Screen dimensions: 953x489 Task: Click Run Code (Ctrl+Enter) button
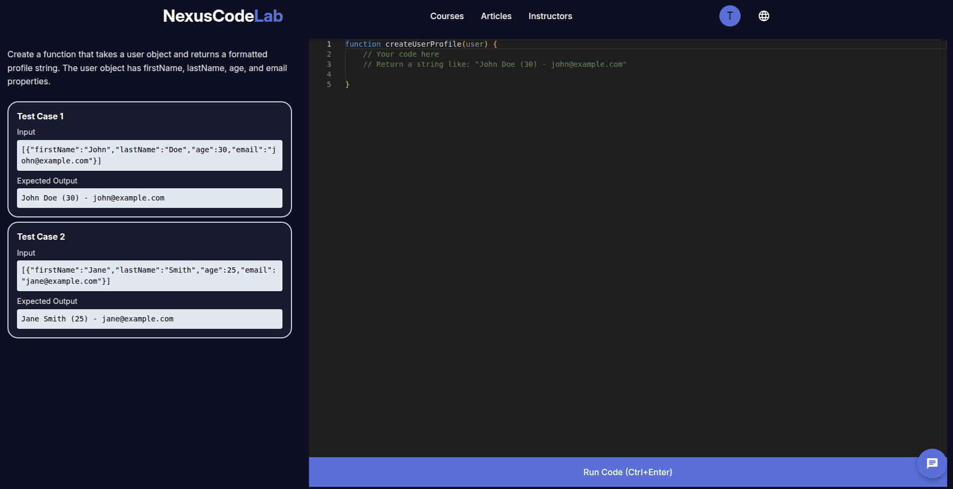tap(628, 472)
